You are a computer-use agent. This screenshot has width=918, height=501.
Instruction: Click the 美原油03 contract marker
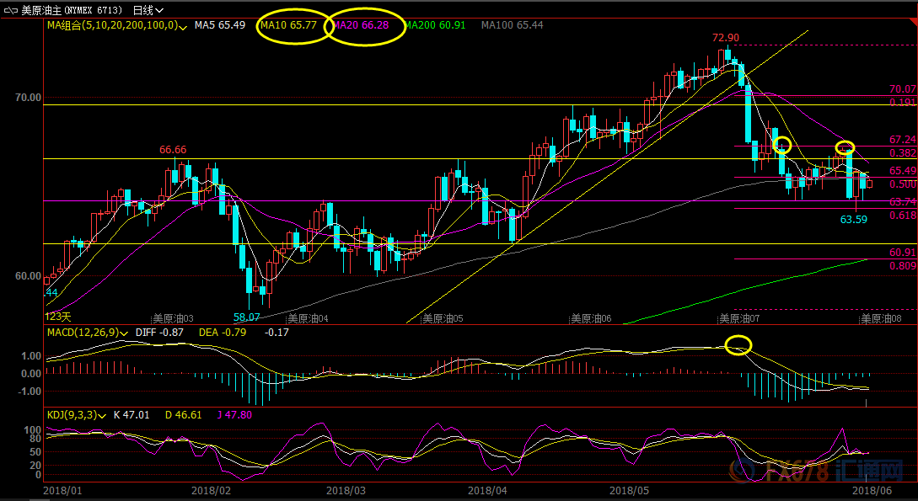coord(173,319)
